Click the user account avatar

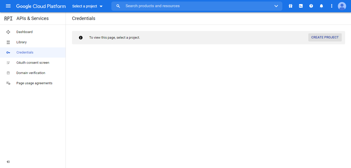342,6
